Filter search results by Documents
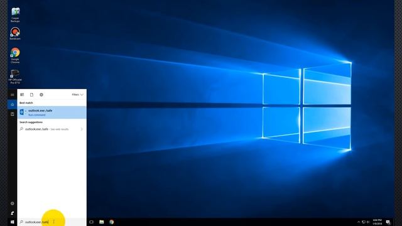The height and width of the screenshot is (226, 402). 31,95
